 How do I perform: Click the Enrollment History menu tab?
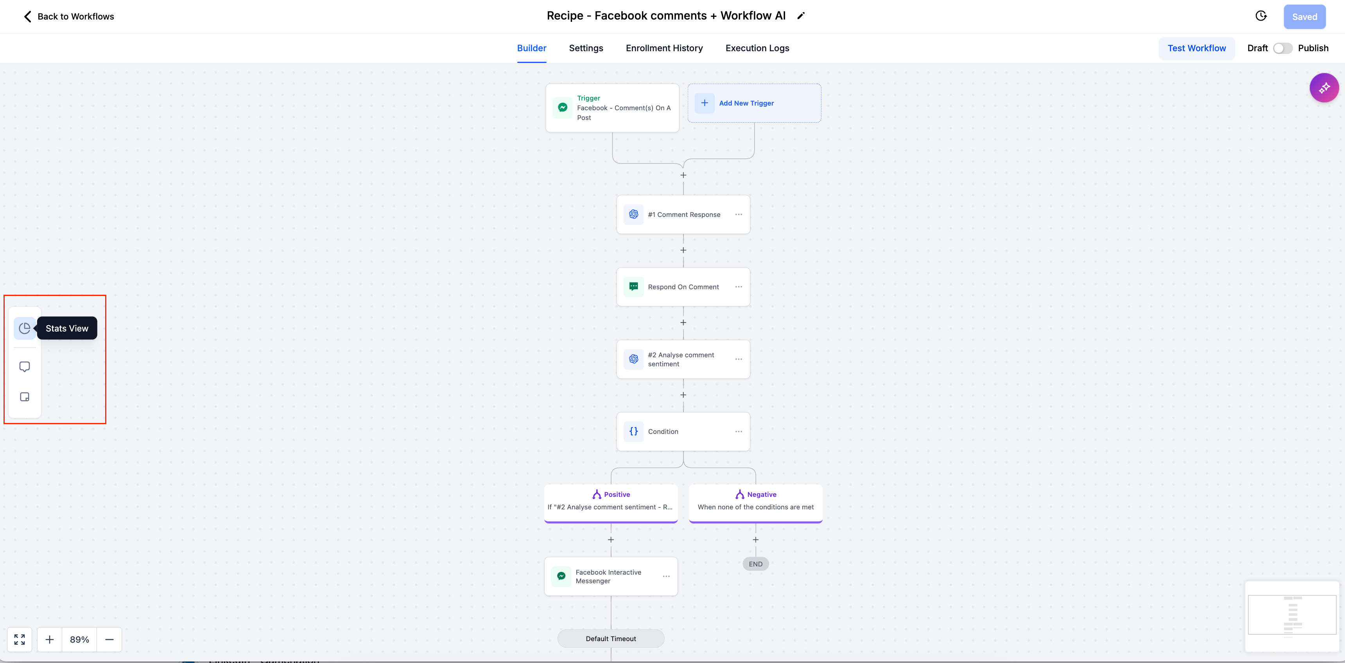click(664, 48)
